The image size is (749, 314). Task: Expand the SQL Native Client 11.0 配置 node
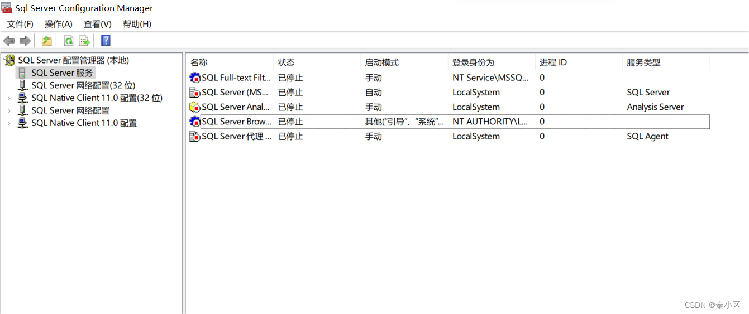(9, 123)
